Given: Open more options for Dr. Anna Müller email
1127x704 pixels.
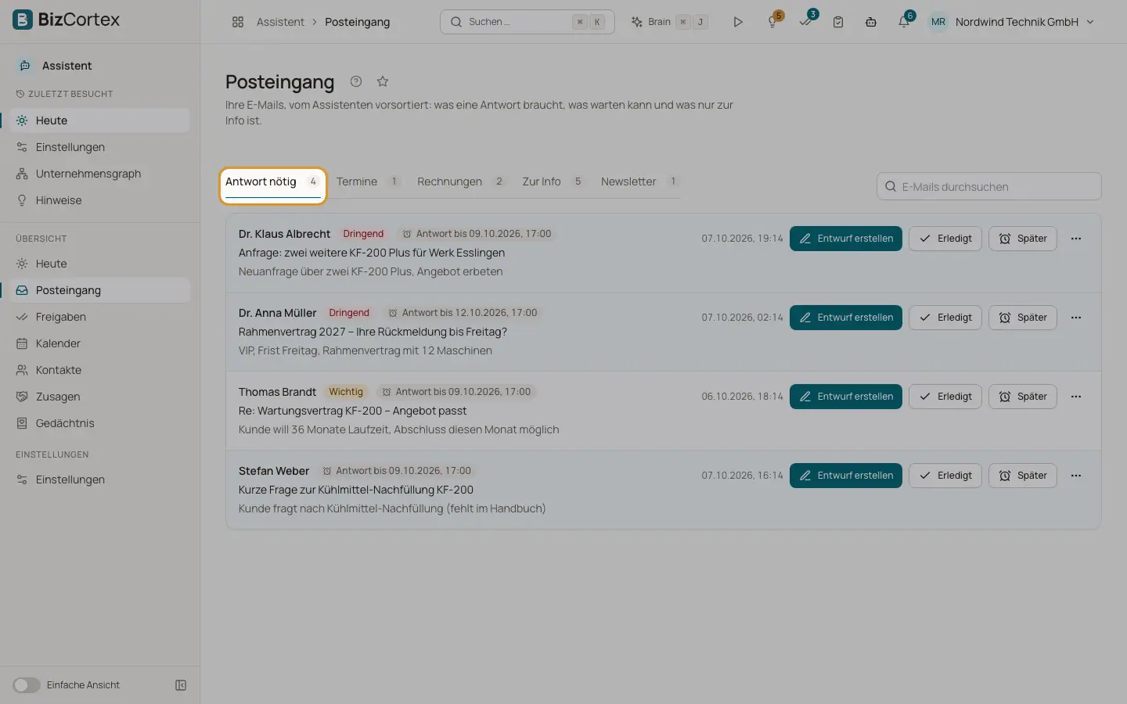Looking at the screenshot, I should coord(1076,318).
